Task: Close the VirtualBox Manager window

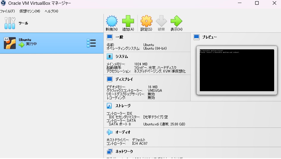Action: click(274, 3)
